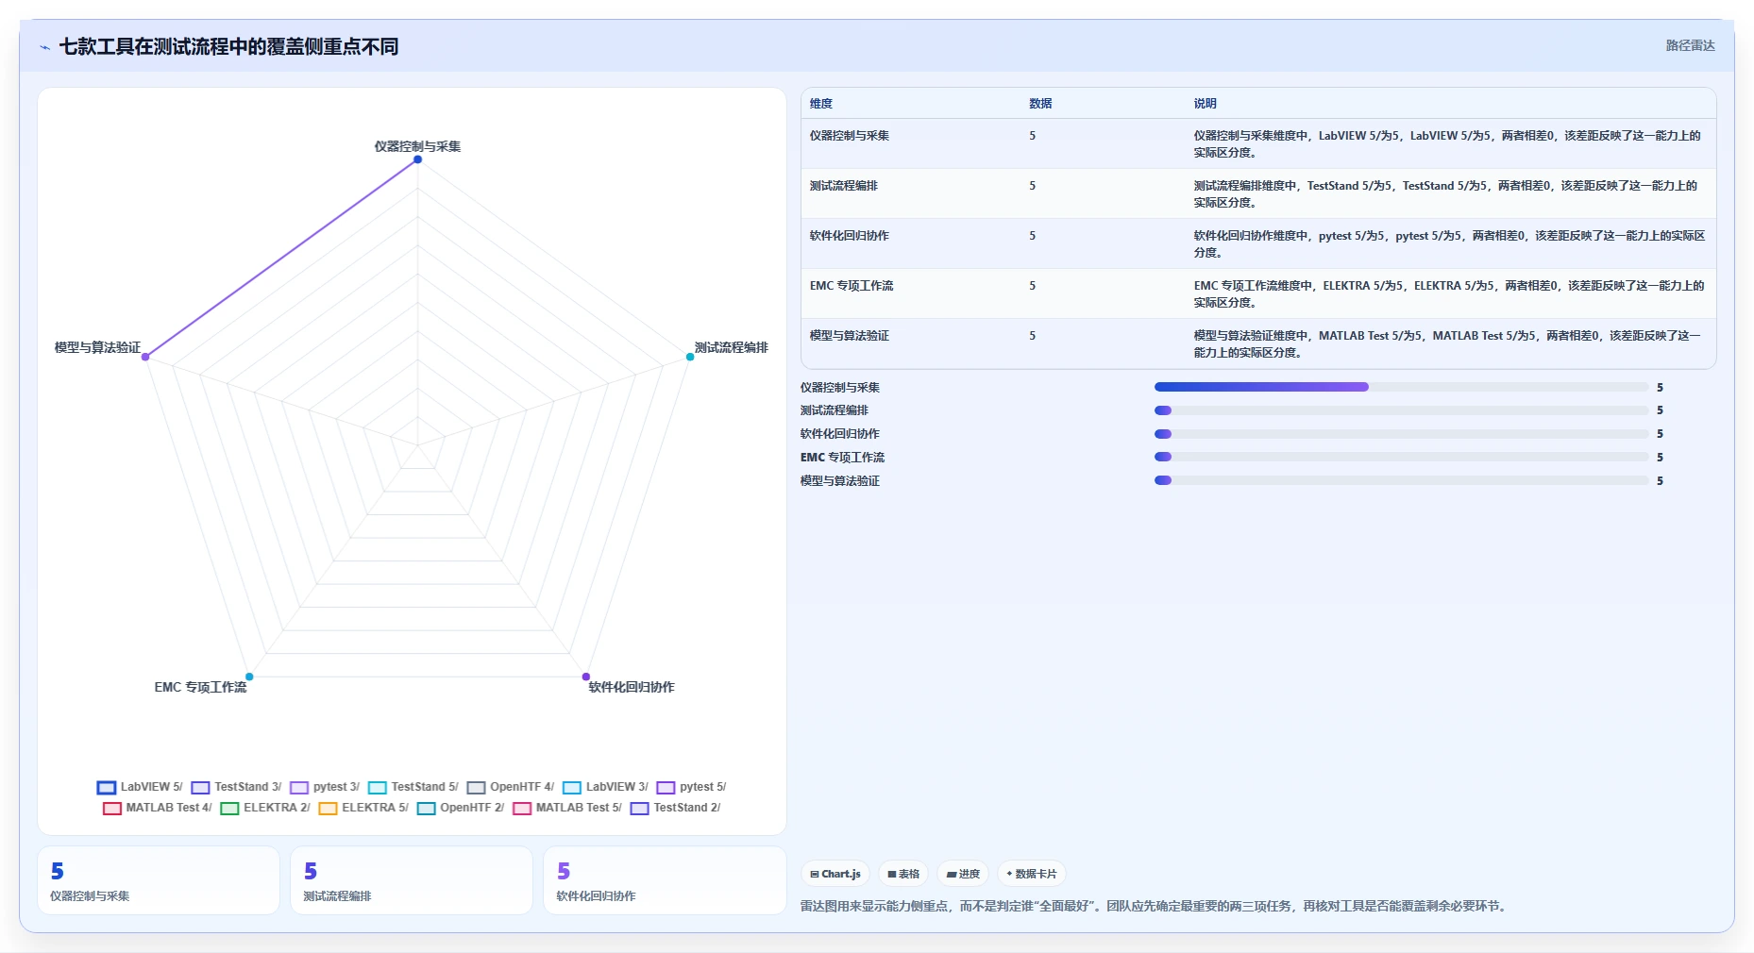Select the 进度 chip

pos(963,874)
